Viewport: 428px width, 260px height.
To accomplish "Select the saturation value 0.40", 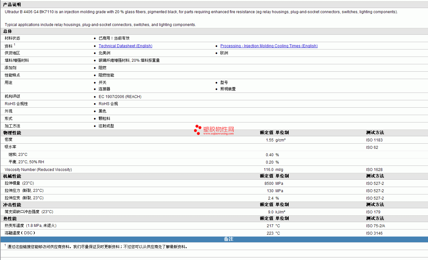I will pyautogui.click(x=270, y=155).
